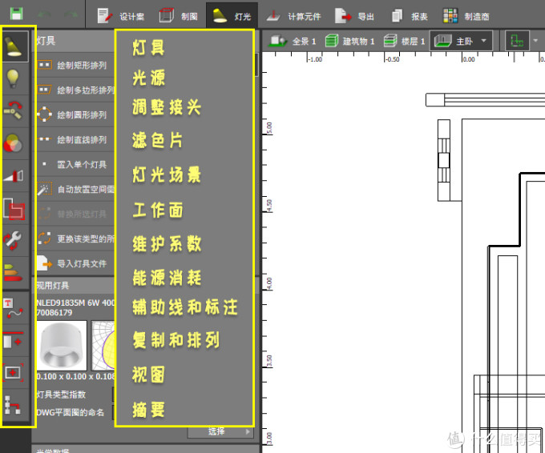Select the Help Lines and Labels (辅助线和标注) icon
Viewport: 545px width, 453px height.
15,310
